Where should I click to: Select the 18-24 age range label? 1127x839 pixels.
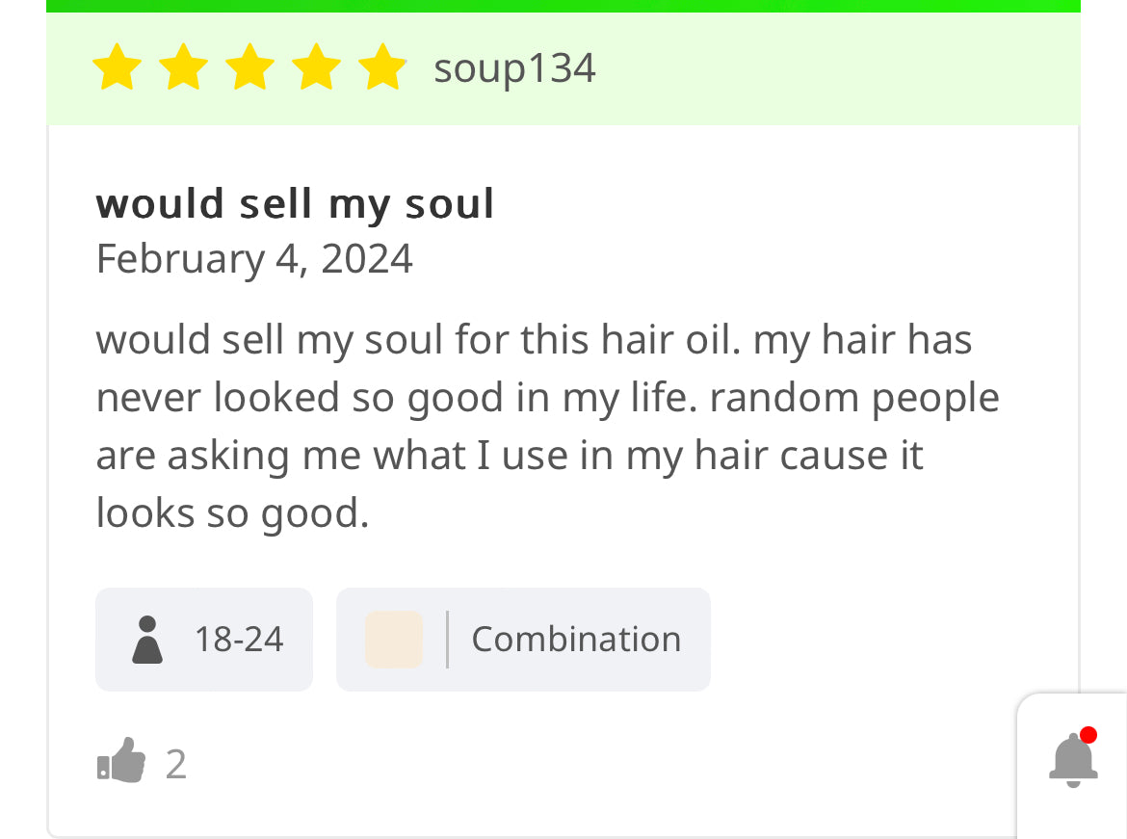[x=239, y=640]
